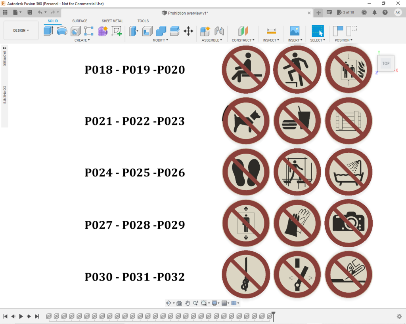Viewport: 406px width, 324px height.
Task: Toggle the Grid and Snaps settings
Action: (225, 303)
